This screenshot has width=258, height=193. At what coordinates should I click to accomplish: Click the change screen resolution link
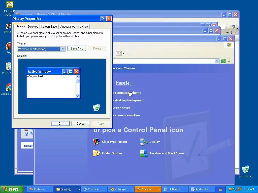point(126,115)
